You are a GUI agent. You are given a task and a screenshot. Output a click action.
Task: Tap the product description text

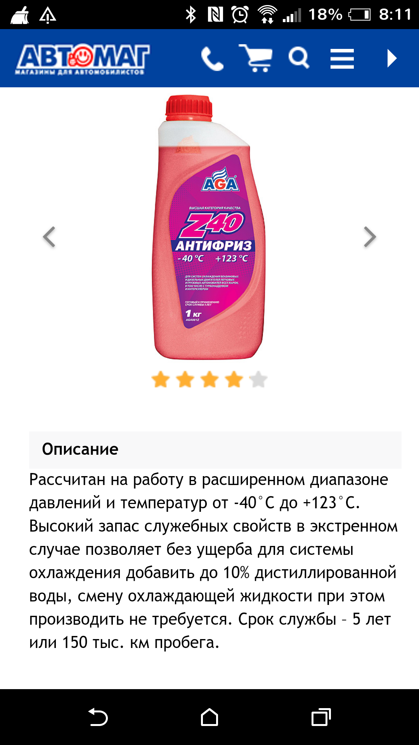[x=213, y=561]
